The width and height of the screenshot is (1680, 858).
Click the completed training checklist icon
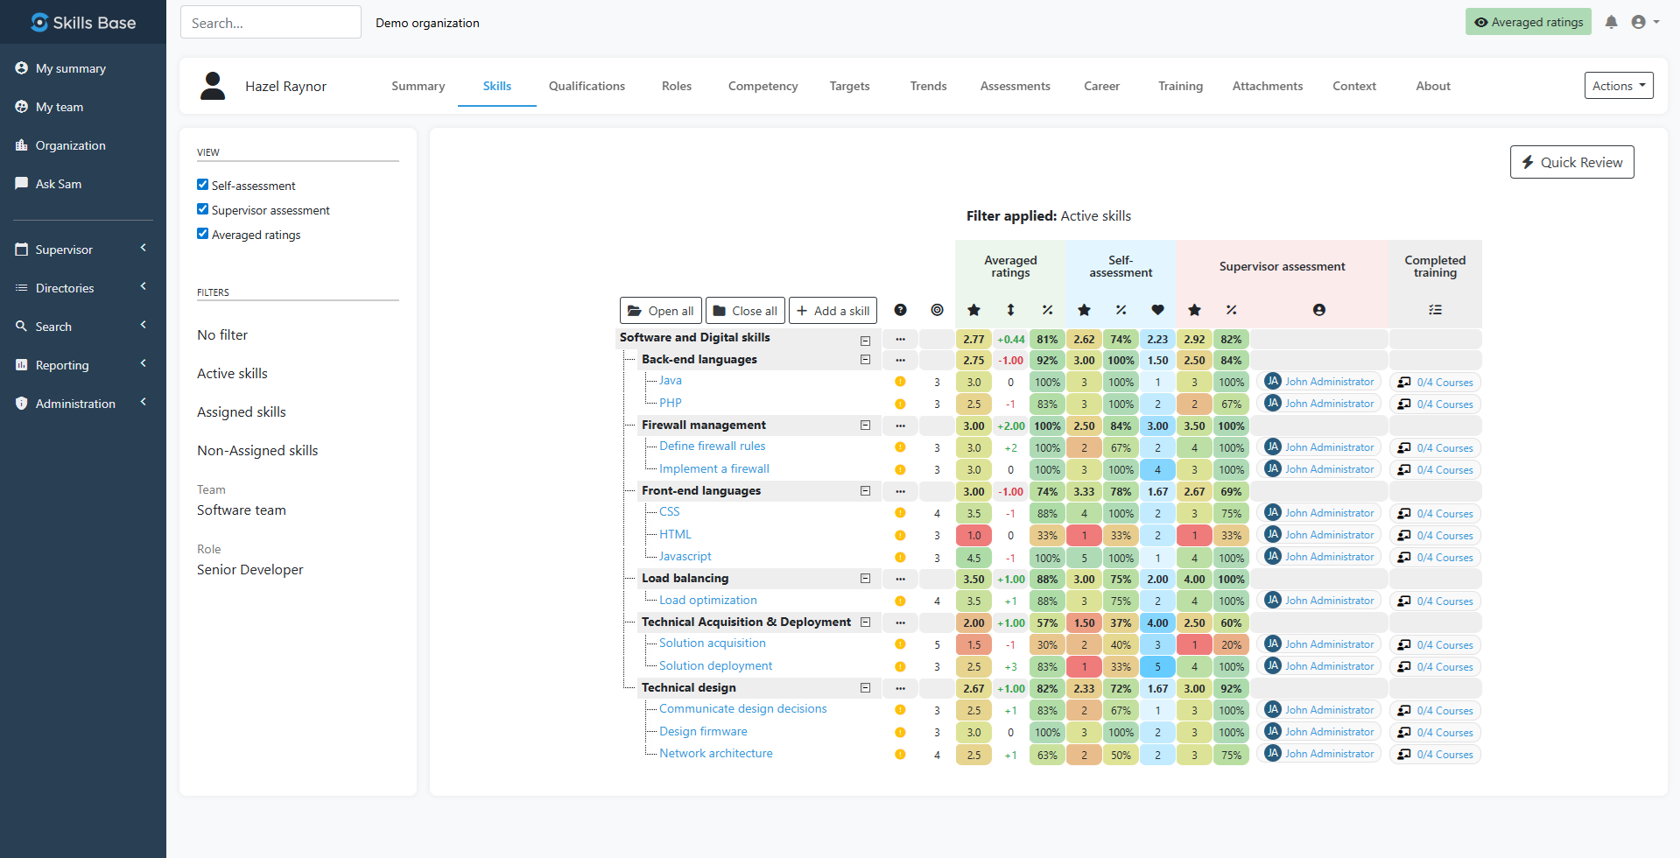coord(1435,310)
